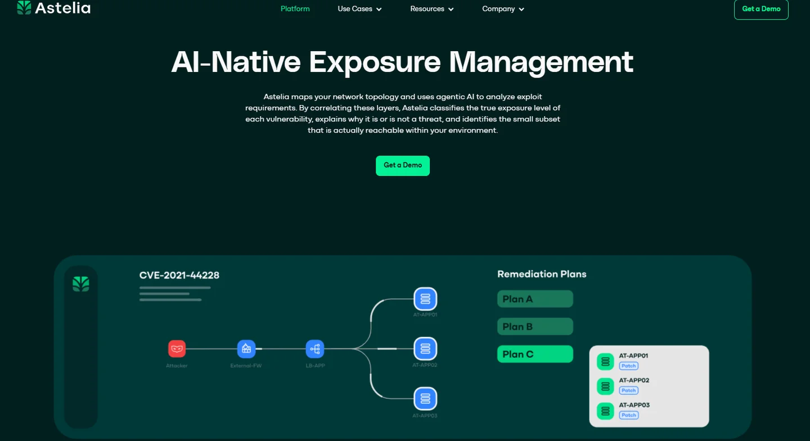Select the AT-APP02 server node in diagram
Screen dimensions: 810x441
coord(425,349)
